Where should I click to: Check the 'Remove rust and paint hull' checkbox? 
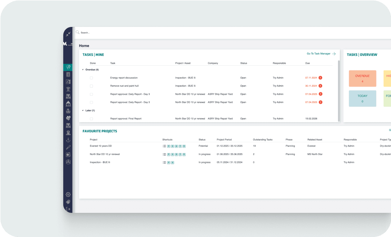91,86
